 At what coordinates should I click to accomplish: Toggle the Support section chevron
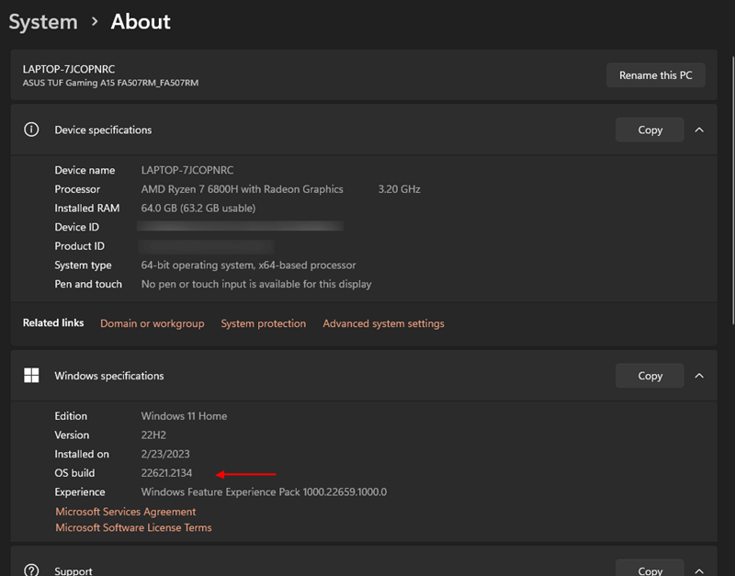[x=699, y=570]
